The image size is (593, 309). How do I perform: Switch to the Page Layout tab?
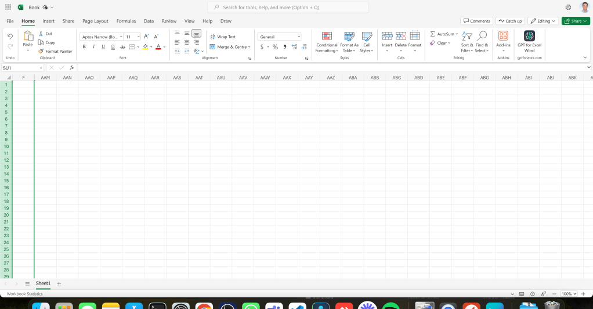pyautogui.click(x=95, y=21)
